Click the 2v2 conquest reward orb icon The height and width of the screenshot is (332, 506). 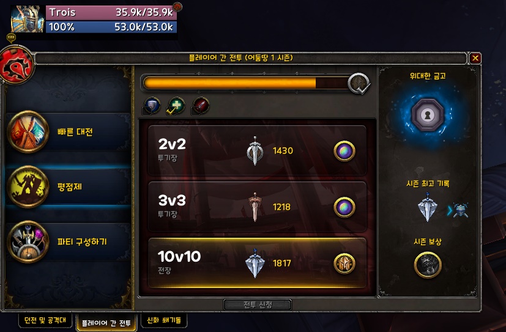[344, 151]
